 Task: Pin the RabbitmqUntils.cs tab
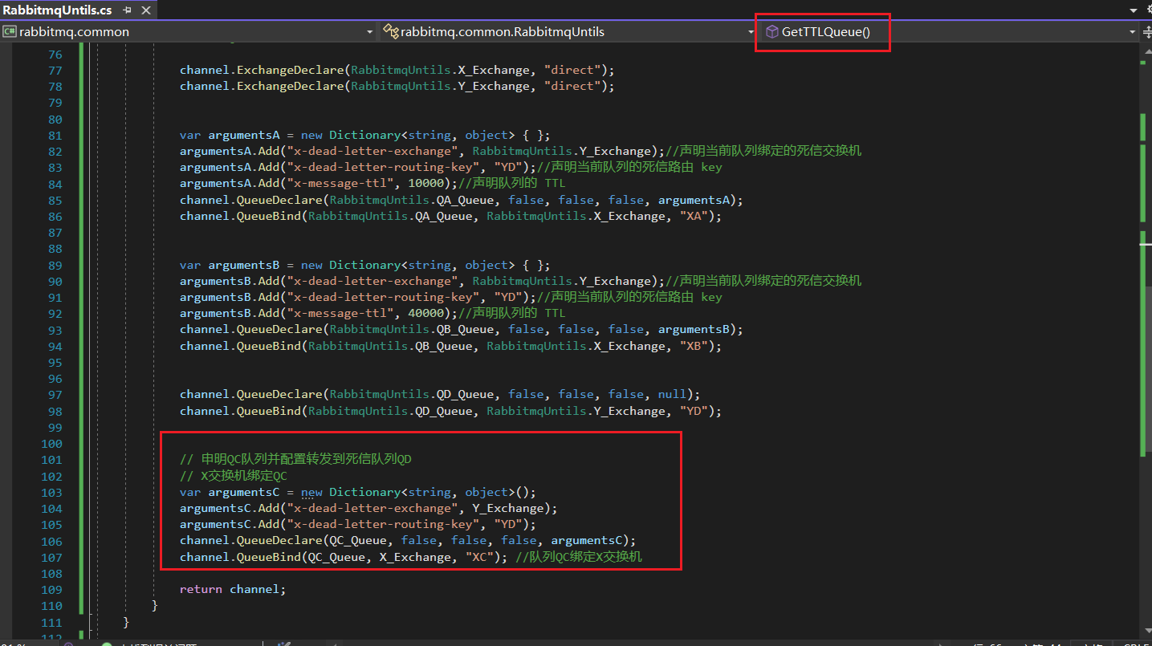click(128, 10)
